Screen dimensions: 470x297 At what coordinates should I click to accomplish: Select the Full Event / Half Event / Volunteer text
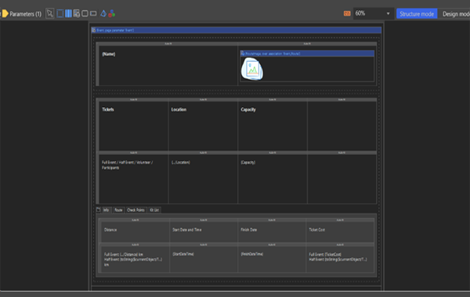point(127,165)
